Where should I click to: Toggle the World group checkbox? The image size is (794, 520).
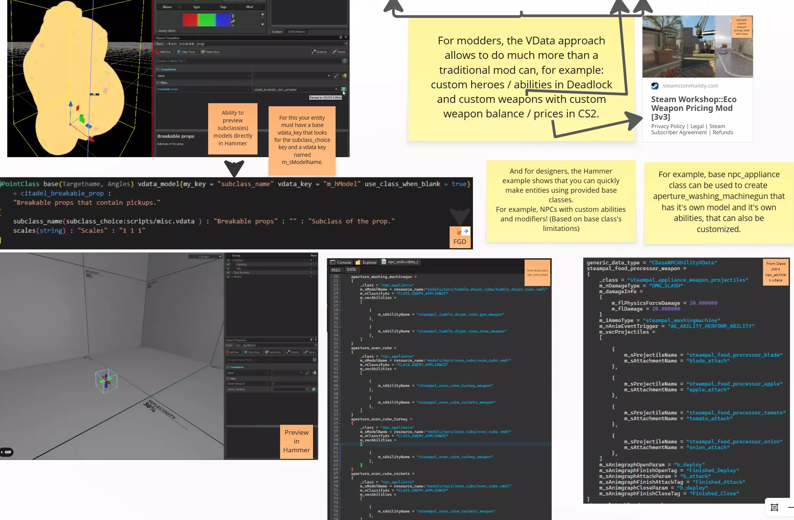[x=228, y=277]
